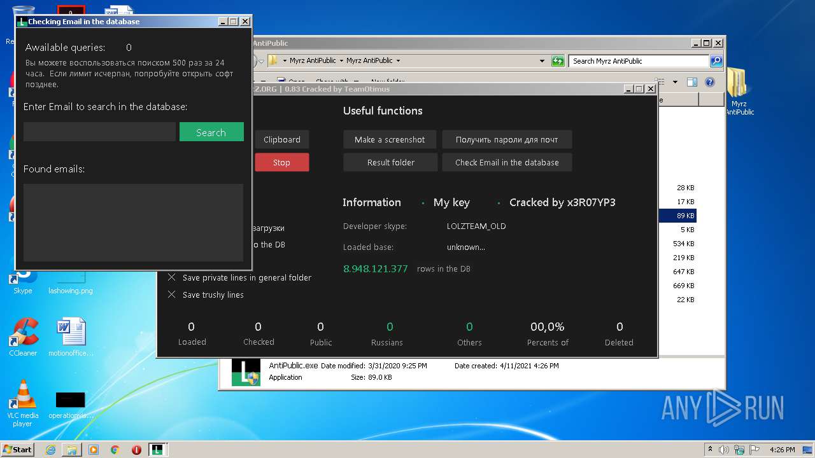Click the green refresh icon in Explorer
This screenshot has width=815, height=458.
coord(558,61)
